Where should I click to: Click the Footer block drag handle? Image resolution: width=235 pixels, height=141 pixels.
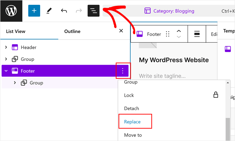[168, 34]
